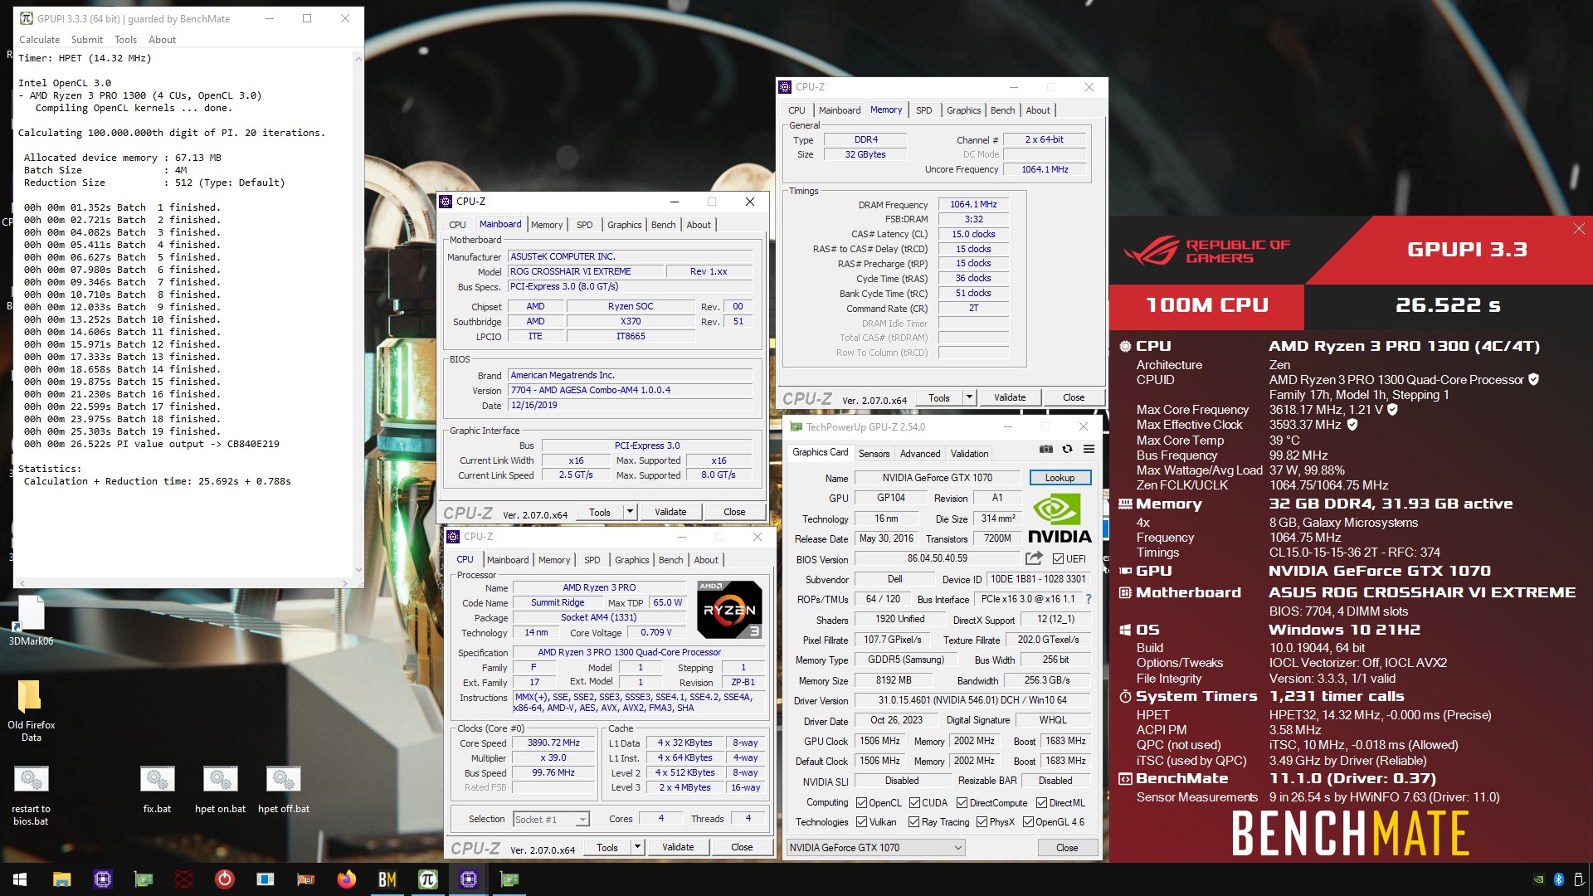Open Tools menu in GPUPI
Viewport: 1593px width, 896px height.
125,40
